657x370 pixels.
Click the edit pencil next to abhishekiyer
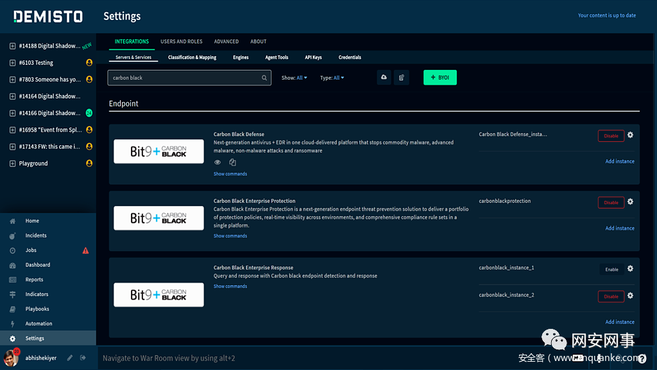(x=70, y=358)
